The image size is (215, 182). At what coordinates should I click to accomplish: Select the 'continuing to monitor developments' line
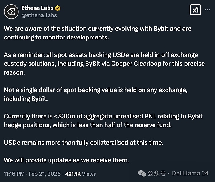tap(56, 37)
